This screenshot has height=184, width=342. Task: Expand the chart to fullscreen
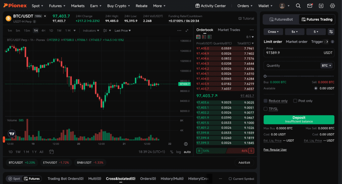pyautogui.click(x=187, y=31)
